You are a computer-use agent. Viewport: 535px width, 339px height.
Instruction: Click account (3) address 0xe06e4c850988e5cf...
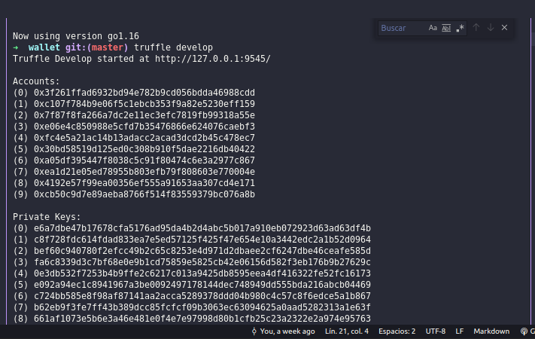pyautogui.click(x=144, y=127)
